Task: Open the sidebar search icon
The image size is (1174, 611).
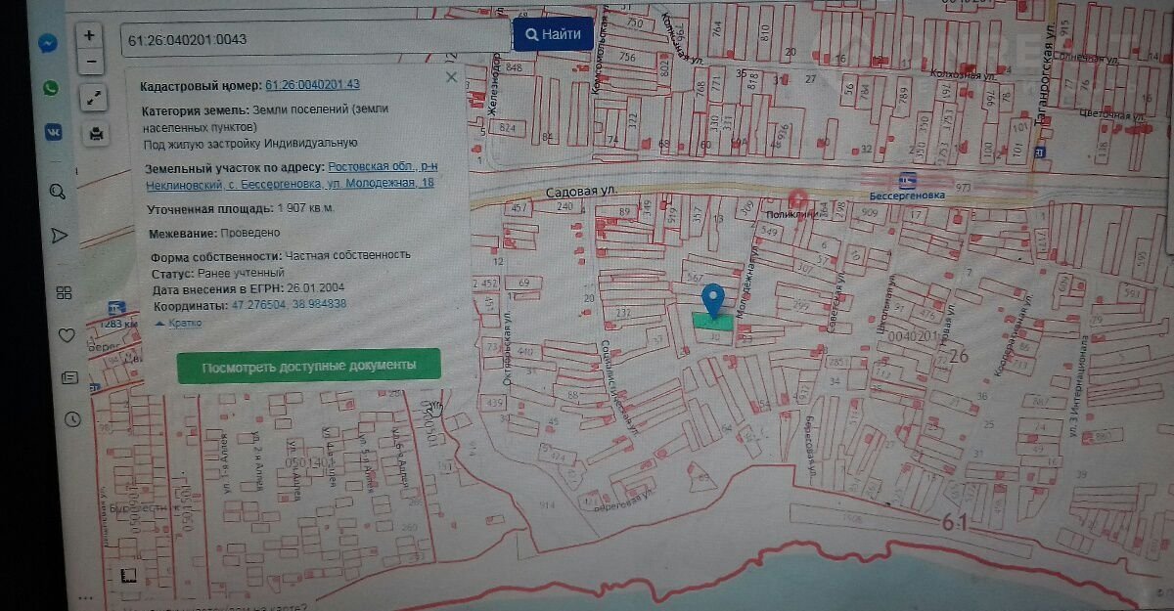Action: (x=57, y=191)
